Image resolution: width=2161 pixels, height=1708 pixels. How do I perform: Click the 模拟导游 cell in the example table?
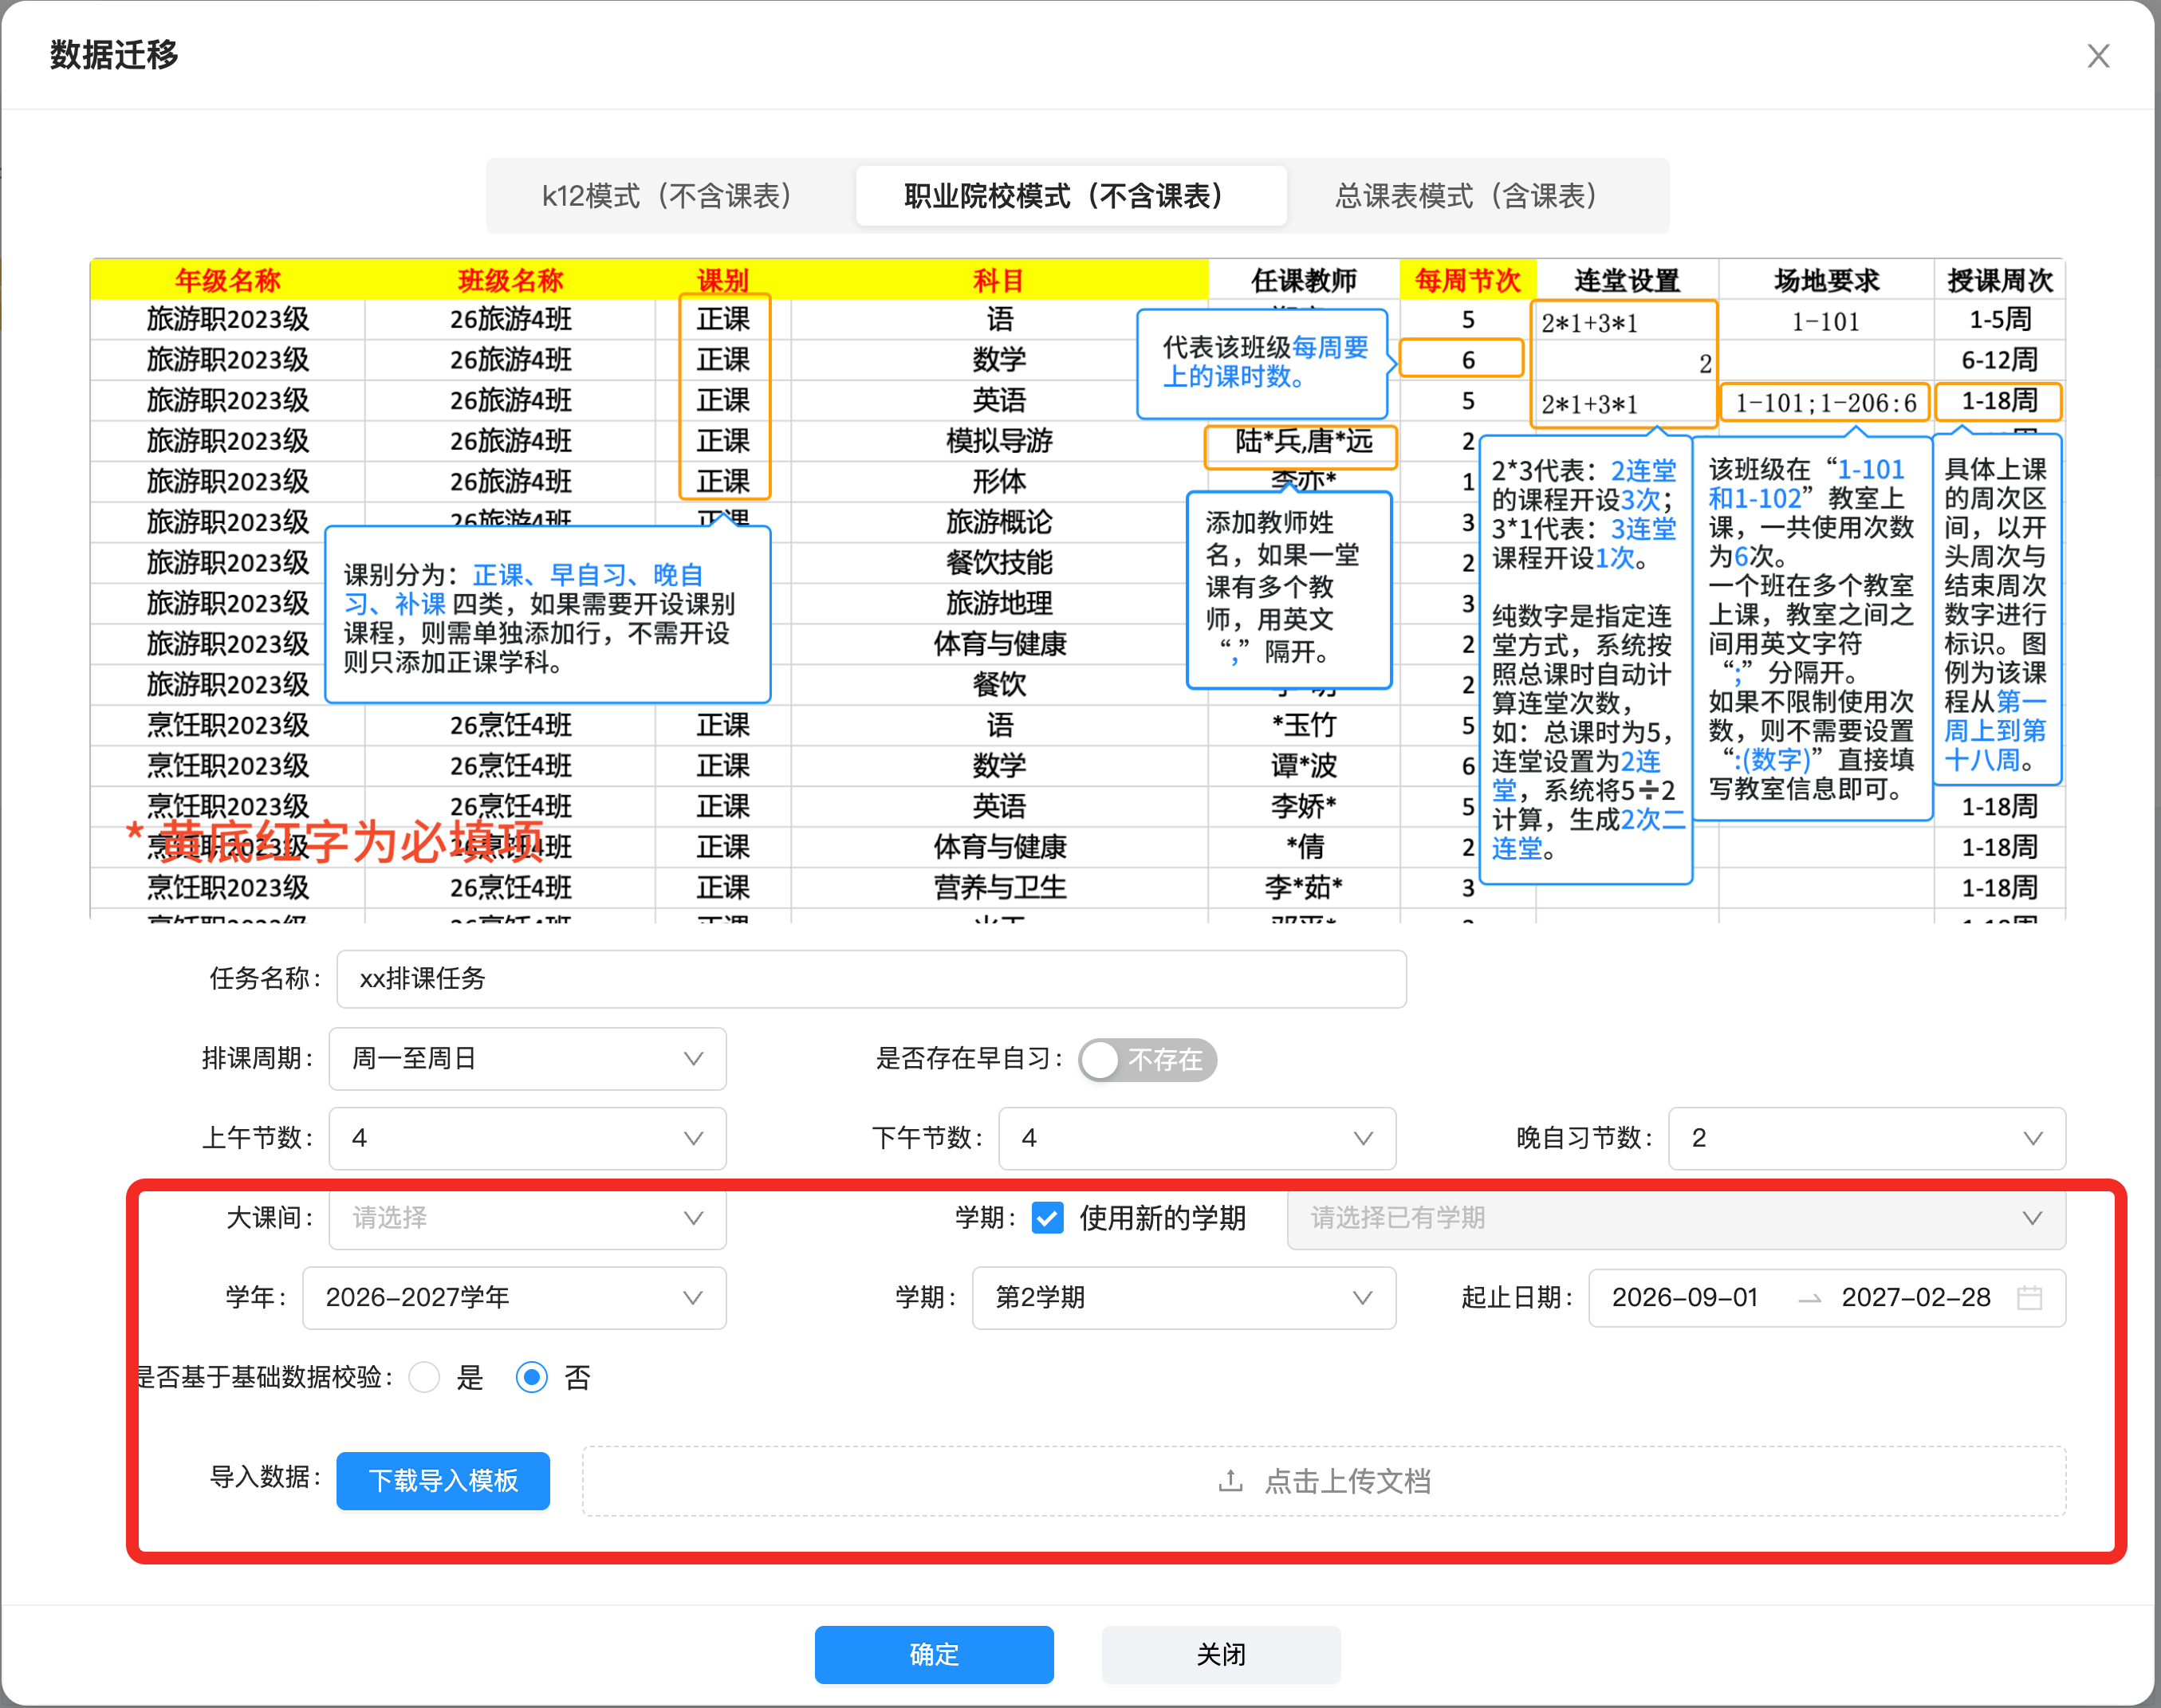(999, 441)
